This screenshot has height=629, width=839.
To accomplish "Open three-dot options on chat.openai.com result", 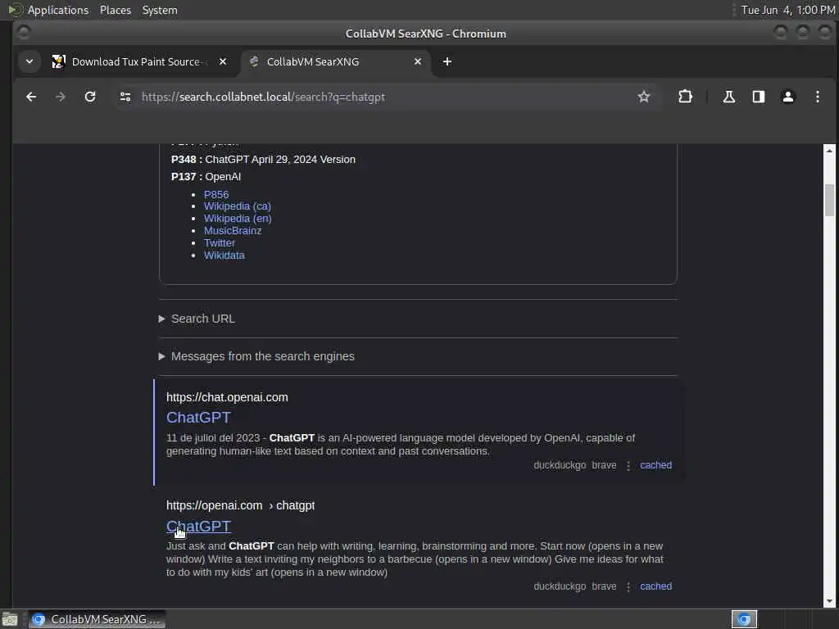I will coord(628,466).
